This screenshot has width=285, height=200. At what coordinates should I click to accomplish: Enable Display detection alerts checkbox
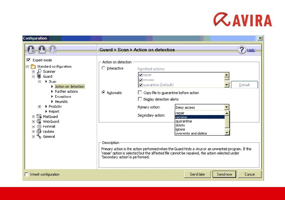point(140,99)
